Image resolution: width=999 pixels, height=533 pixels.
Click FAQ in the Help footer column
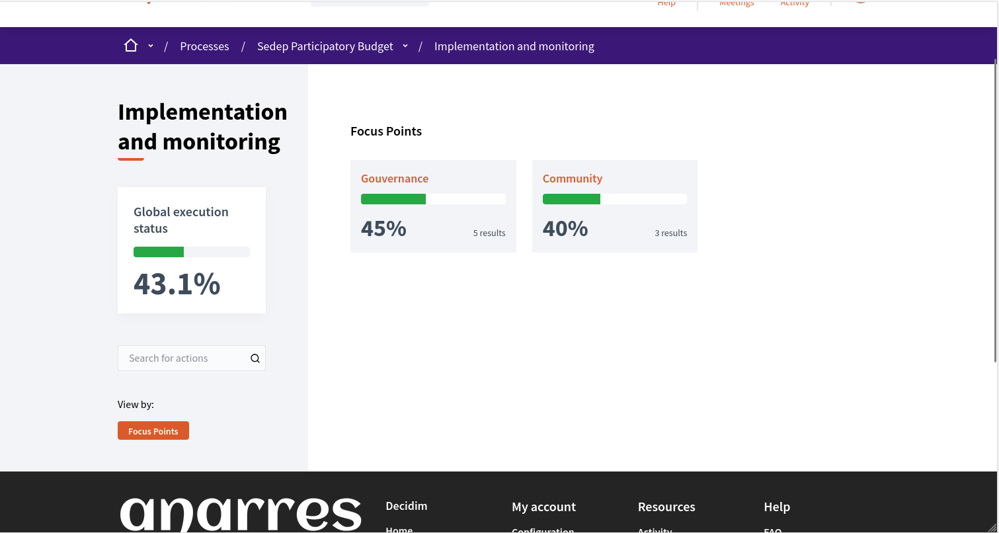tap(772, 529)
